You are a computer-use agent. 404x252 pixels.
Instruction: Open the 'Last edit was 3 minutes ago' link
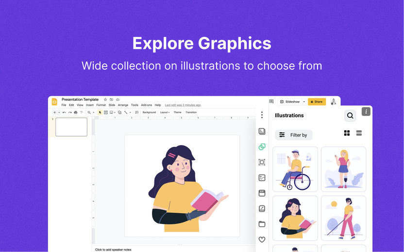click(x=183, y=105)
